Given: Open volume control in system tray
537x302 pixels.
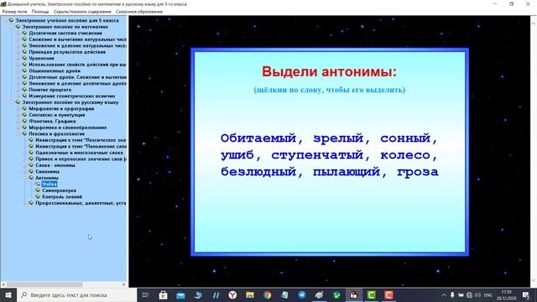Looking at the screenshot, I should [x=477, y=294].
